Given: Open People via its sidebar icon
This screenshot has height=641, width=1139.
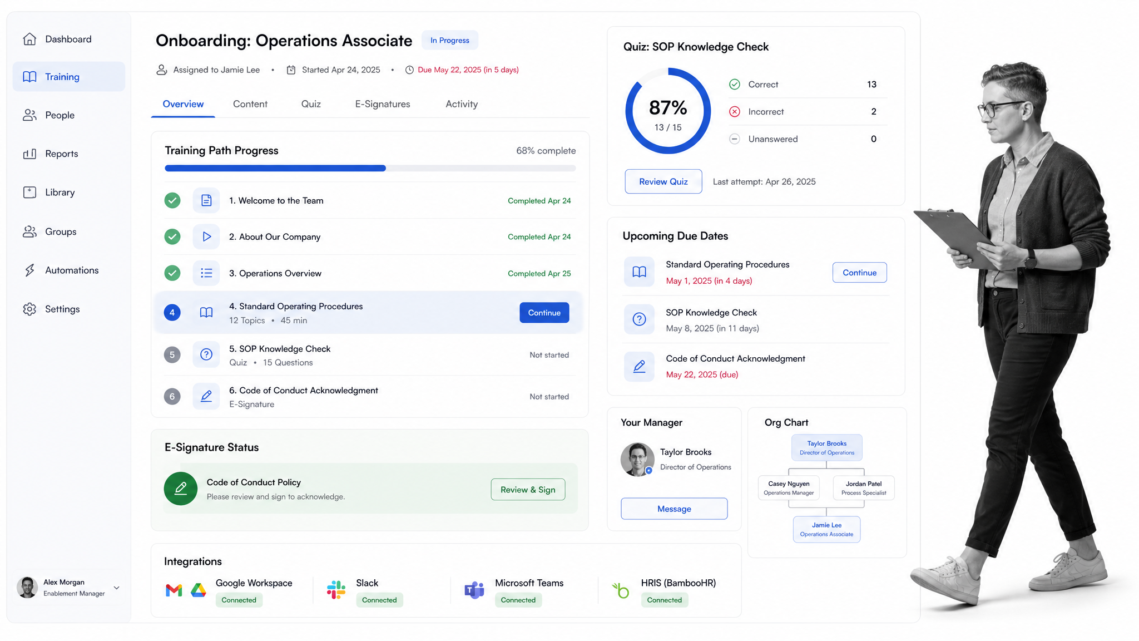Looking at the screenshot, I should [29, 115].
